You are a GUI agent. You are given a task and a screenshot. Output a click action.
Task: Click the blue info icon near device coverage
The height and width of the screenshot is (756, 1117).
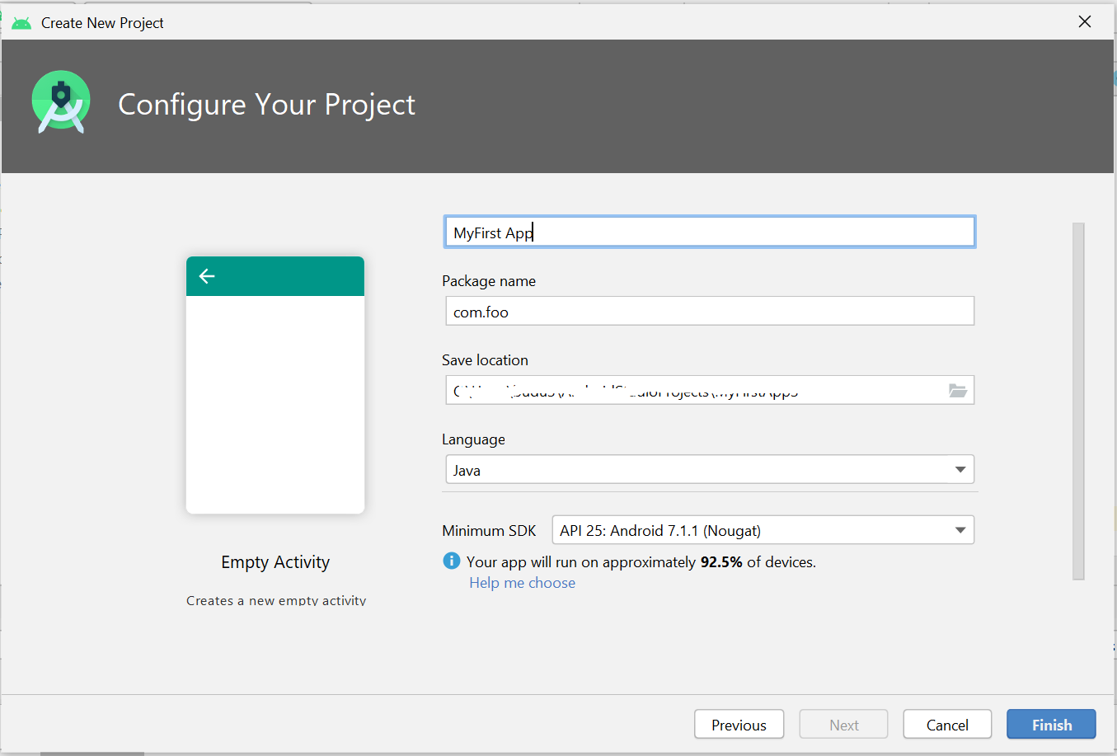coord(451,560)
